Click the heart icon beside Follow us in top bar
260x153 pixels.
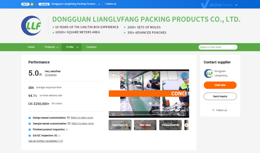[104, 4]
